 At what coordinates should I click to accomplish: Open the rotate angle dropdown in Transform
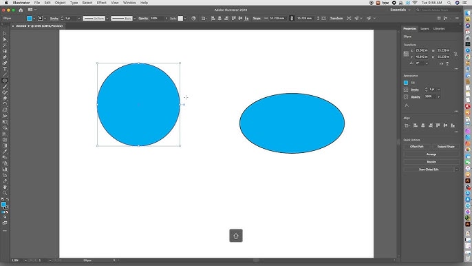(427, 63)
